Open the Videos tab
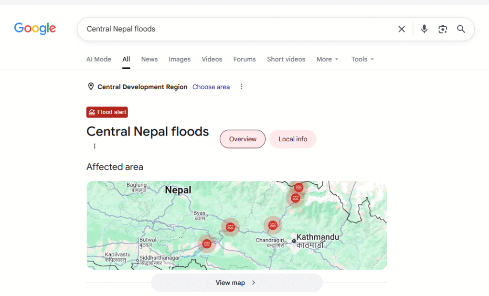This screenshot has width=489, height=296. point(212,59)
